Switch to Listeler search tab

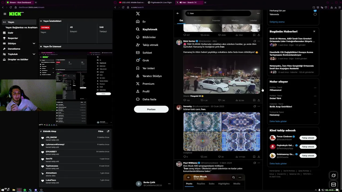tap(253, 21)
